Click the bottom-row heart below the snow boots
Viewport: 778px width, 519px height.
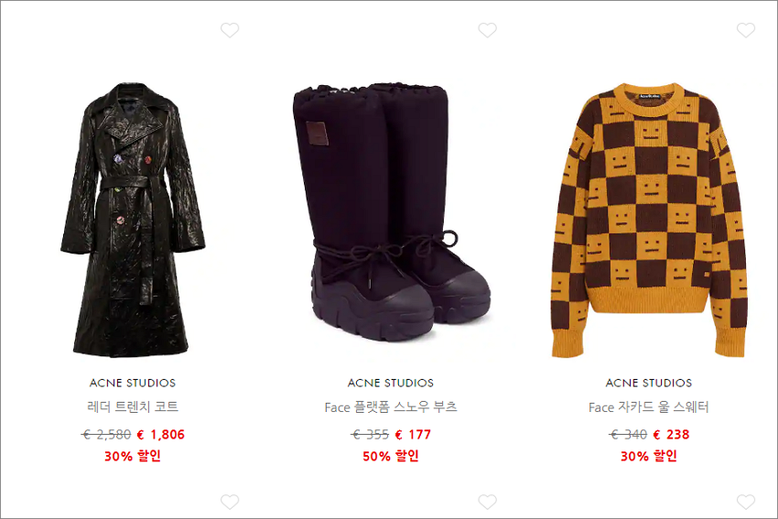(487, 502)
